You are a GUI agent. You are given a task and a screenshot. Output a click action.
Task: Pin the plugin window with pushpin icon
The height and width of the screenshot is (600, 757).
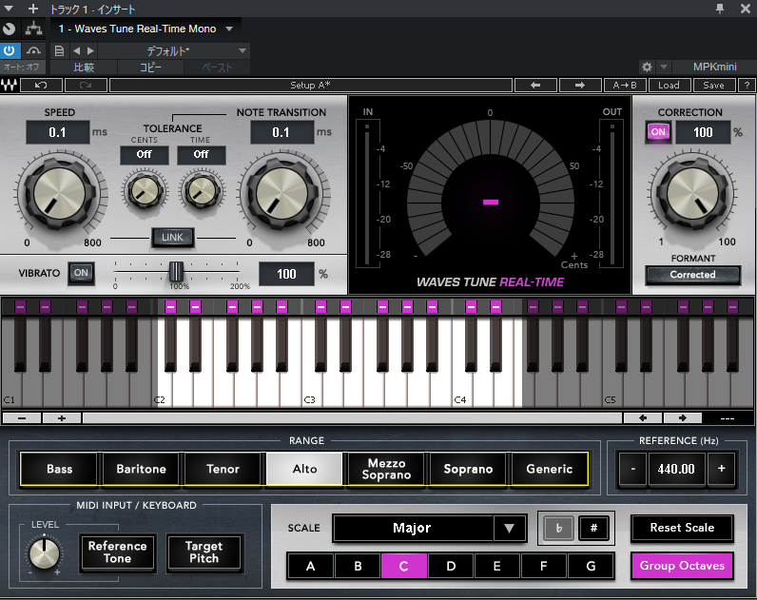click(720, 9)
